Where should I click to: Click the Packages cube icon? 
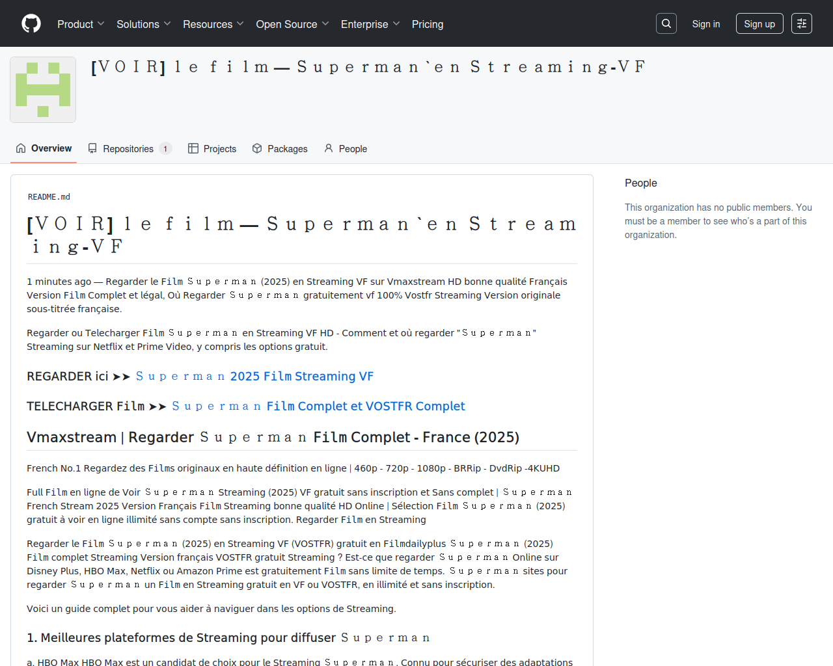[257, 148]
